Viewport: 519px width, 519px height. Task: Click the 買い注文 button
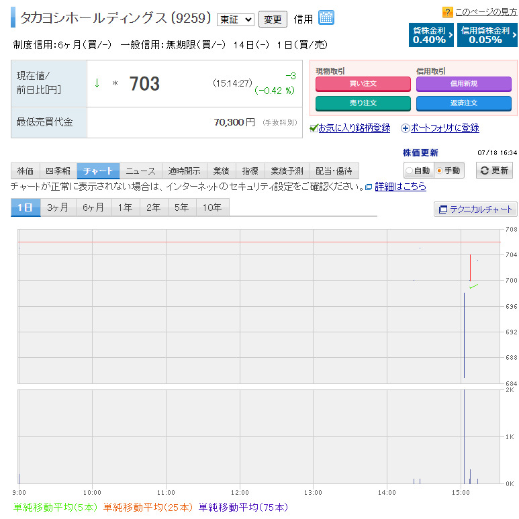click(x=363, y=84)
